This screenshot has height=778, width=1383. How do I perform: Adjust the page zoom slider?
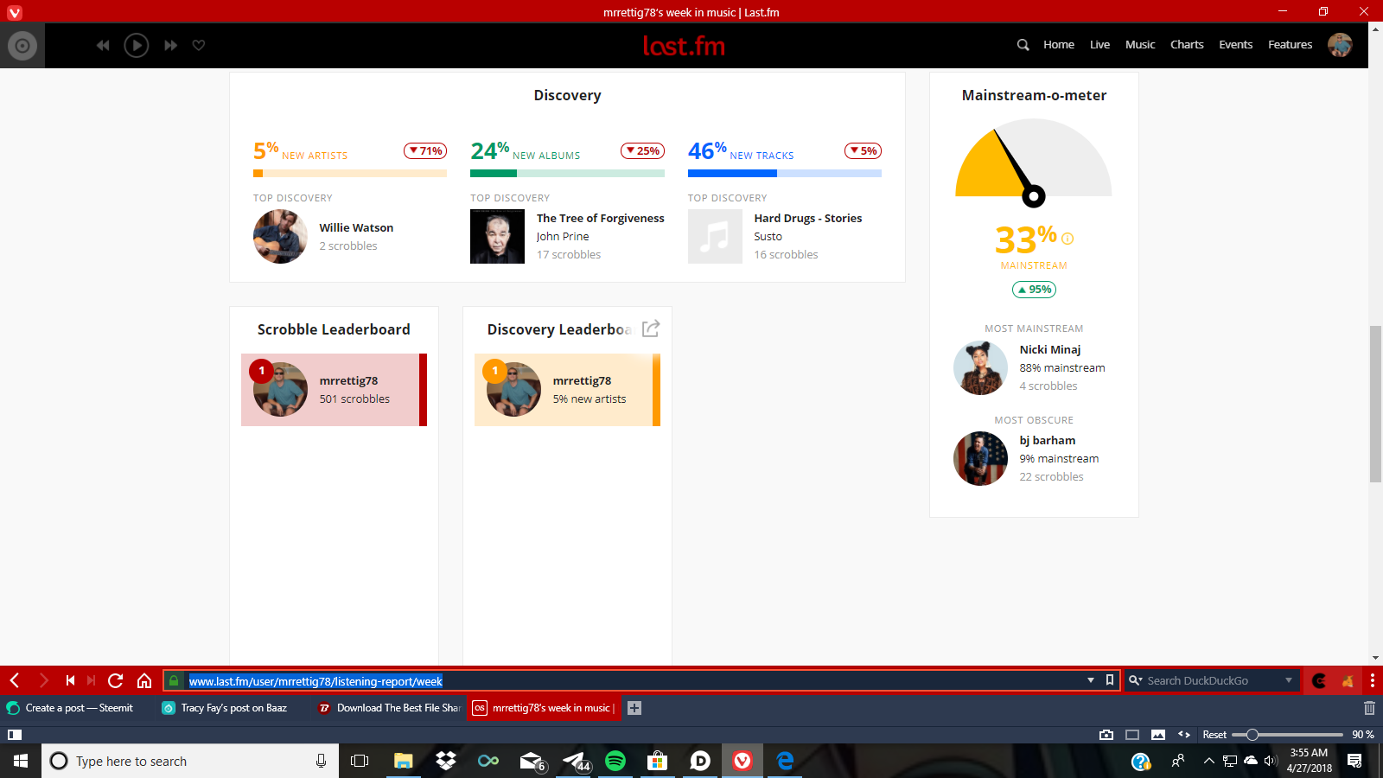pos(1287,735)
